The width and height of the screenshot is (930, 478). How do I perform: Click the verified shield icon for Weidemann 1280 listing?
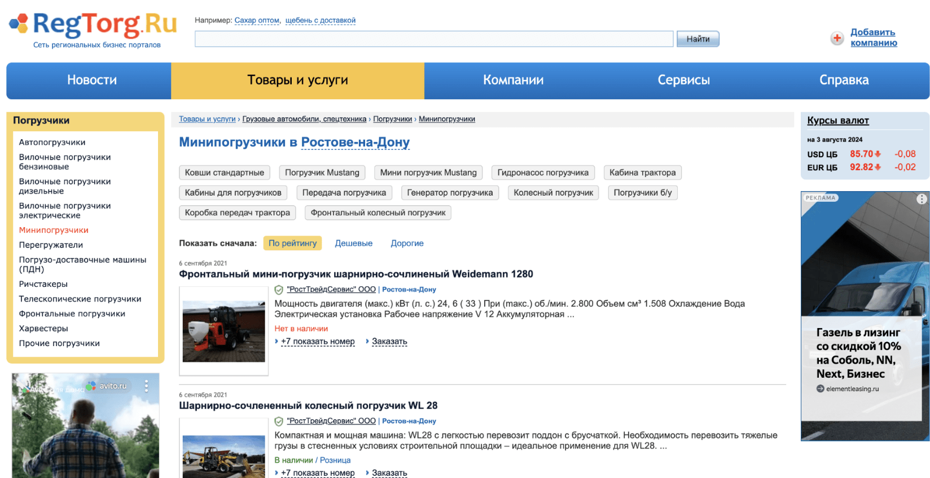[279, 290]
